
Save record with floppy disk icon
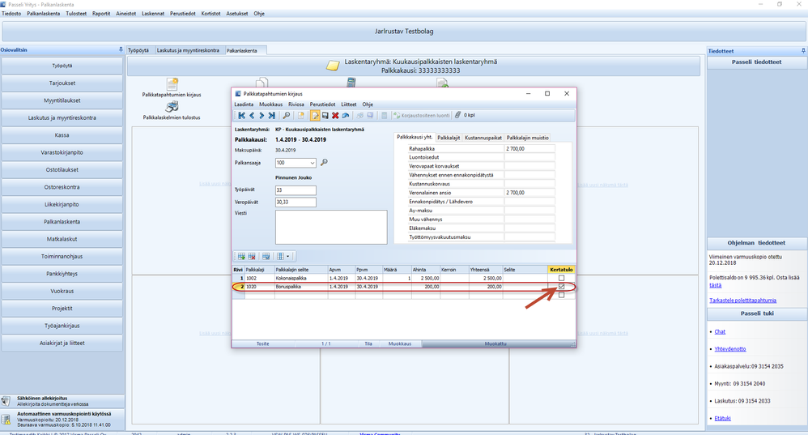pyautogui.click(x=325, y=116)
